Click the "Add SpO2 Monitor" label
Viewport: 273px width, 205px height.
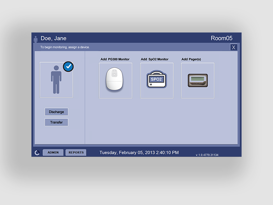(155, 59)
